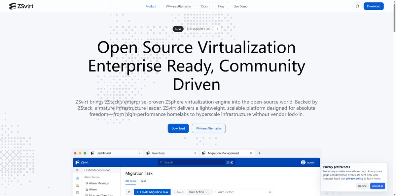Open the admin avatar icon
This screenshot has width=396, height=196.
click(303, 162)
